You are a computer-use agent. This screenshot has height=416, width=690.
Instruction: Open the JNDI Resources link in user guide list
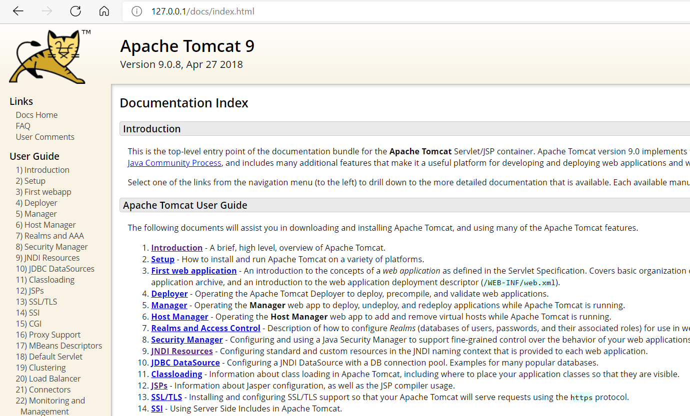pyautogui.click(x=182, y=351)
